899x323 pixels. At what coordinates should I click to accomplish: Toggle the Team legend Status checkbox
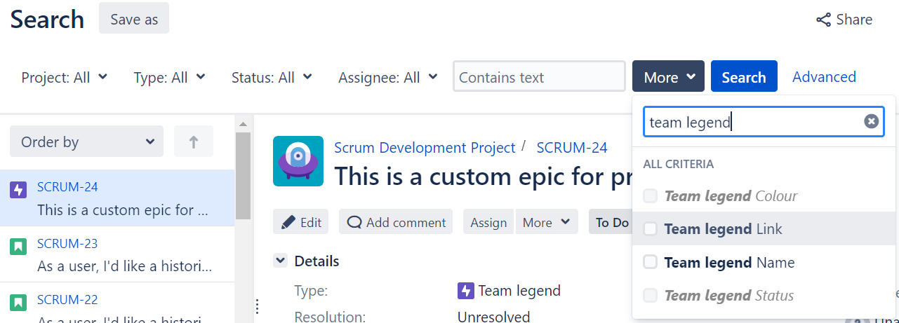[x=651, y=296]
